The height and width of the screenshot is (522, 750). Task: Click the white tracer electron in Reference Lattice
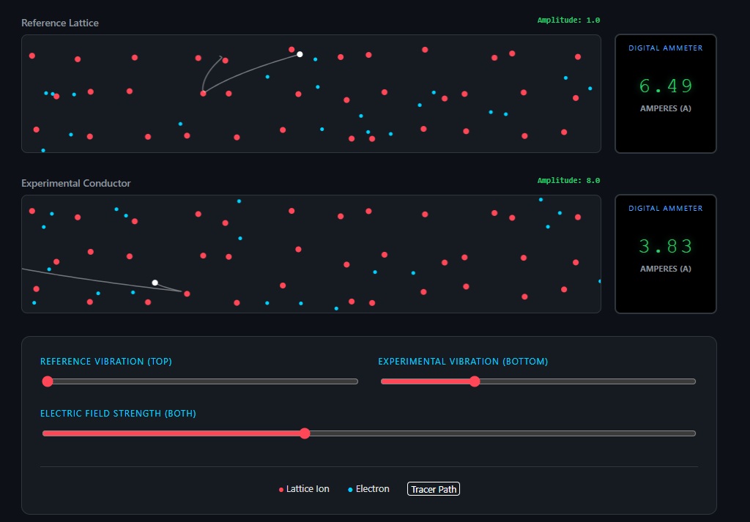click(300, 54)
